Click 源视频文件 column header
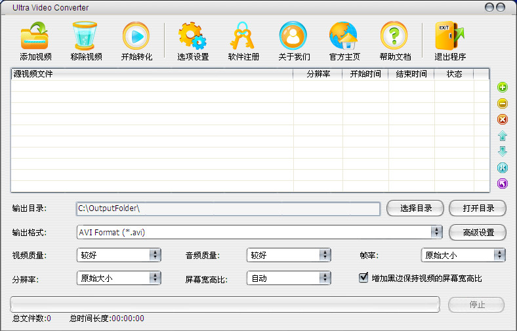Image resolution: width=517 pixels, height=331 pixels. 152,74
